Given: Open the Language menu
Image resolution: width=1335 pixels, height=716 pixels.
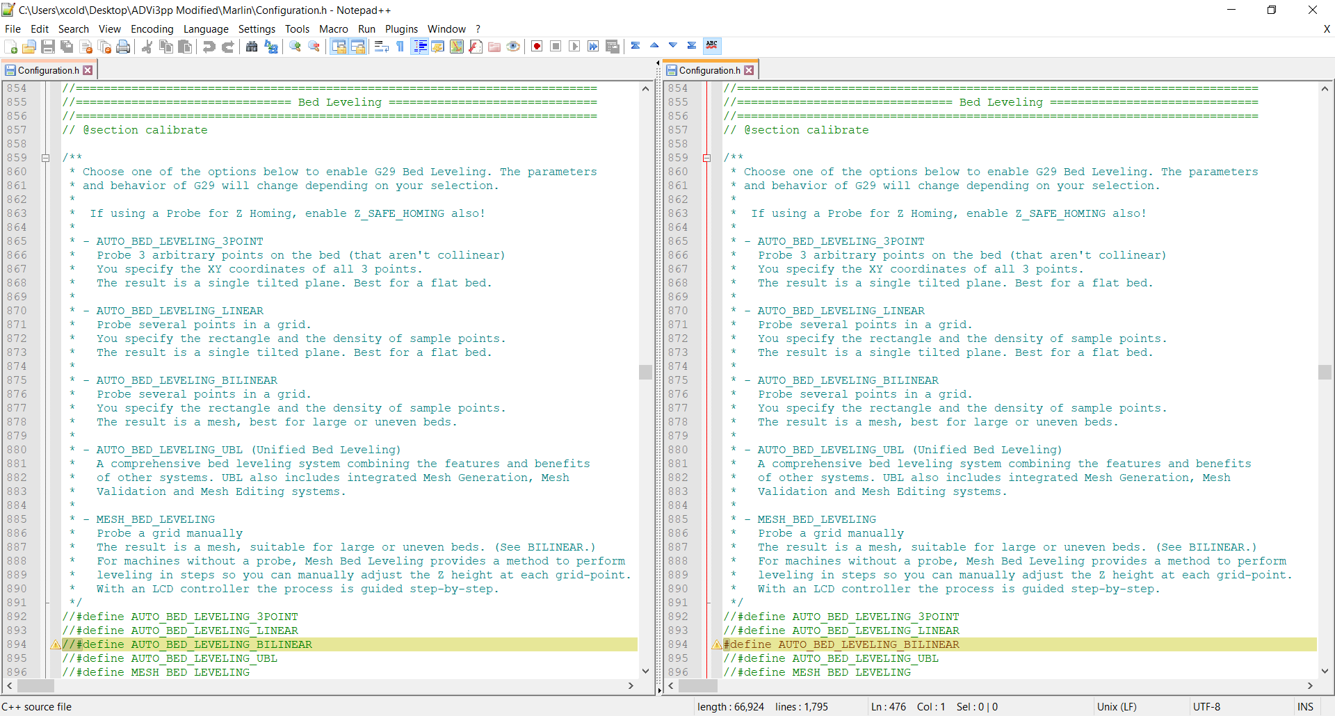Looking at the screenshot, I should (206, 29).
